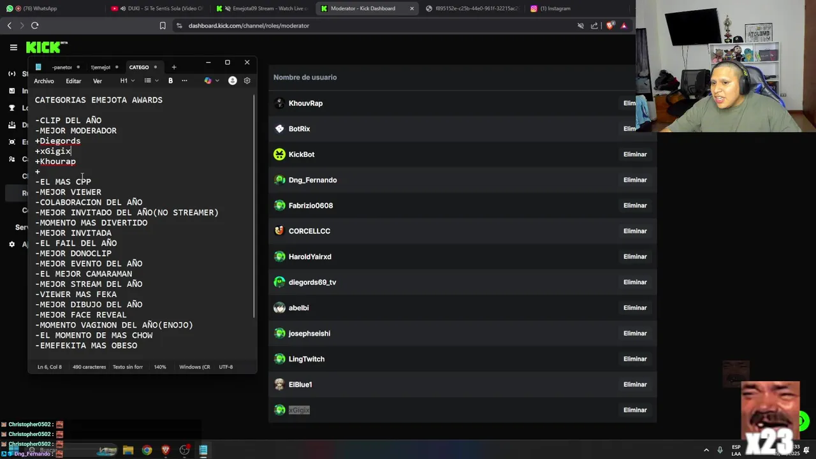Open the UTF-8 encoding selector

(226, 367)
